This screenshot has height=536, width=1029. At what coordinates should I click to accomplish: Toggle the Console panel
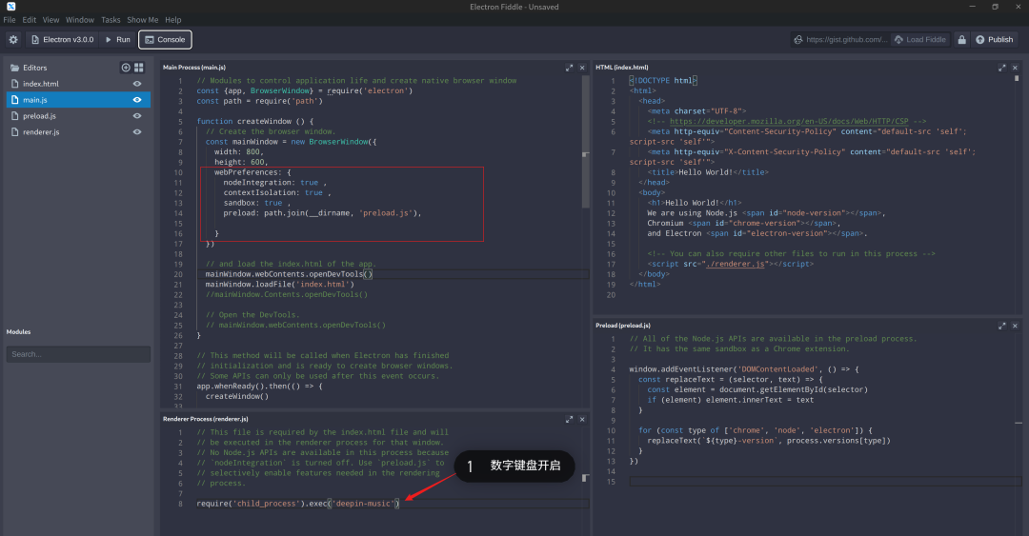166,39
